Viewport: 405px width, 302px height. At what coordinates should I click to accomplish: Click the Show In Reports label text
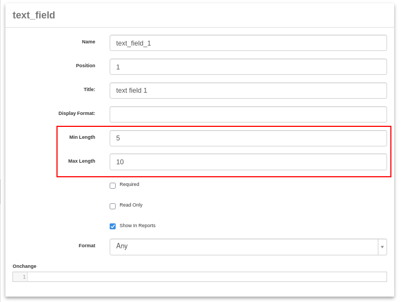137,226
